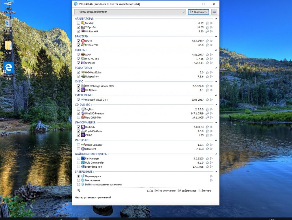Open the hamburger menu button

(214, 12)
